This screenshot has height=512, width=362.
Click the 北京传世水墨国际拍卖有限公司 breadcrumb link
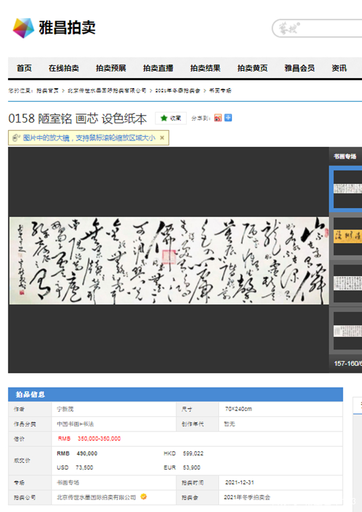tap(107, 91)
